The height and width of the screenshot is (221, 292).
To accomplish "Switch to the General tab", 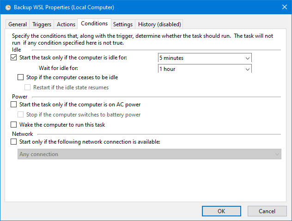I will pyautogui.click(x=18, y=24).
